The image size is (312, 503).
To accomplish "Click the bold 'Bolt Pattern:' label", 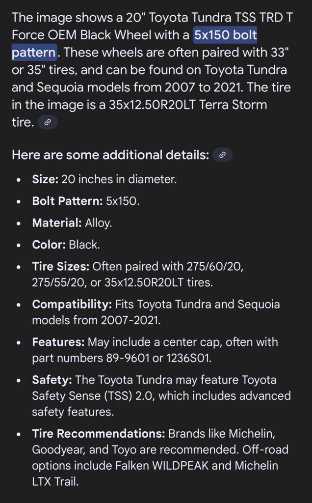I will pyautogui.click(x=67, y=201).
